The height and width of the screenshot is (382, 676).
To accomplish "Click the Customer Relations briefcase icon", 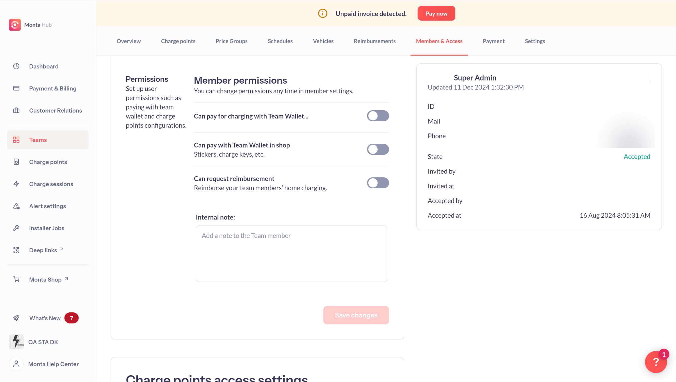I will coord(16,111).
